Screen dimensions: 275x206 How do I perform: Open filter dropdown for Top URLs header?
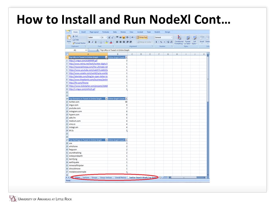point(106,57)
